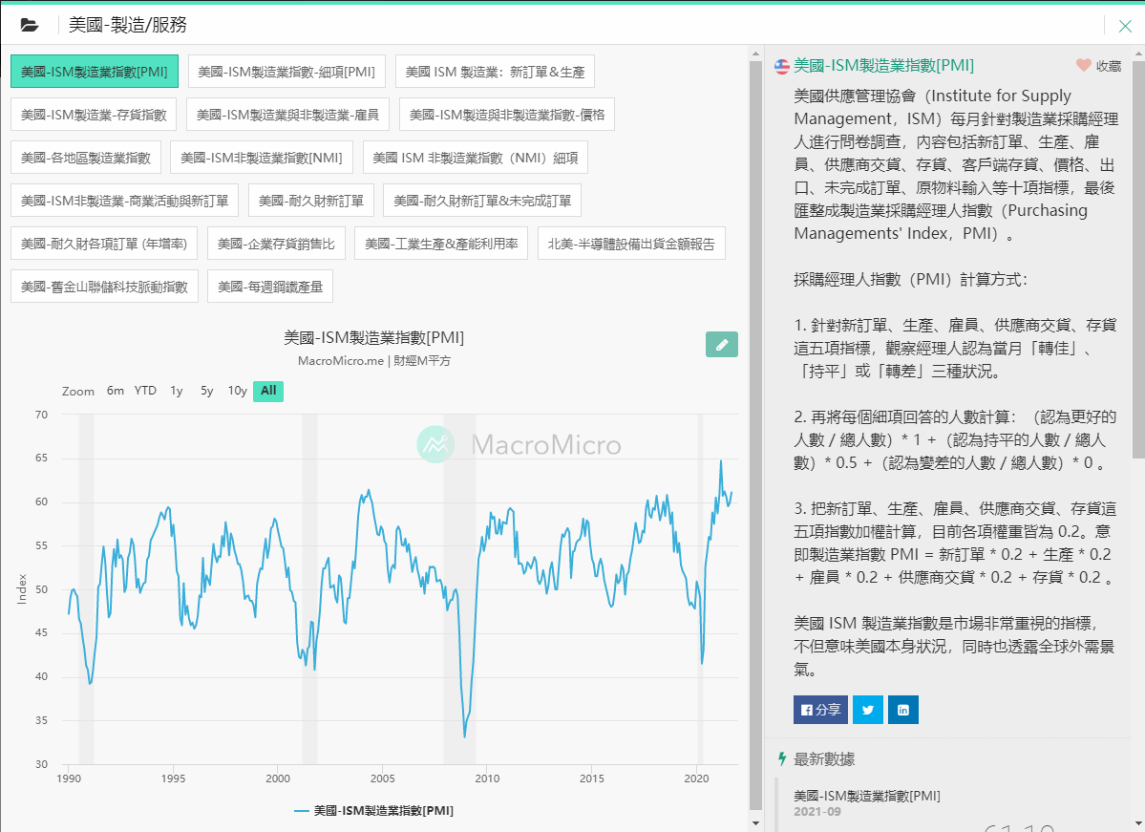The height and width of the screenshot is (832, 1145).
Task: Click the 收藏 favorite label
Action: coord(1109,66)
